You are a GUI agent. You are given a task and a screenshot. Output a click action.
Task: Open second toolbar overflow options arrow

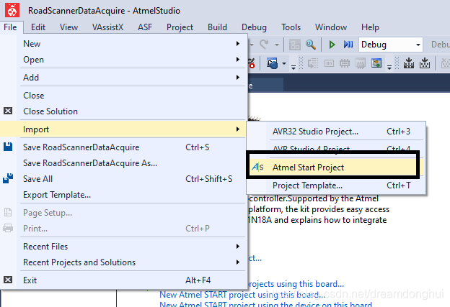(389, 68)
